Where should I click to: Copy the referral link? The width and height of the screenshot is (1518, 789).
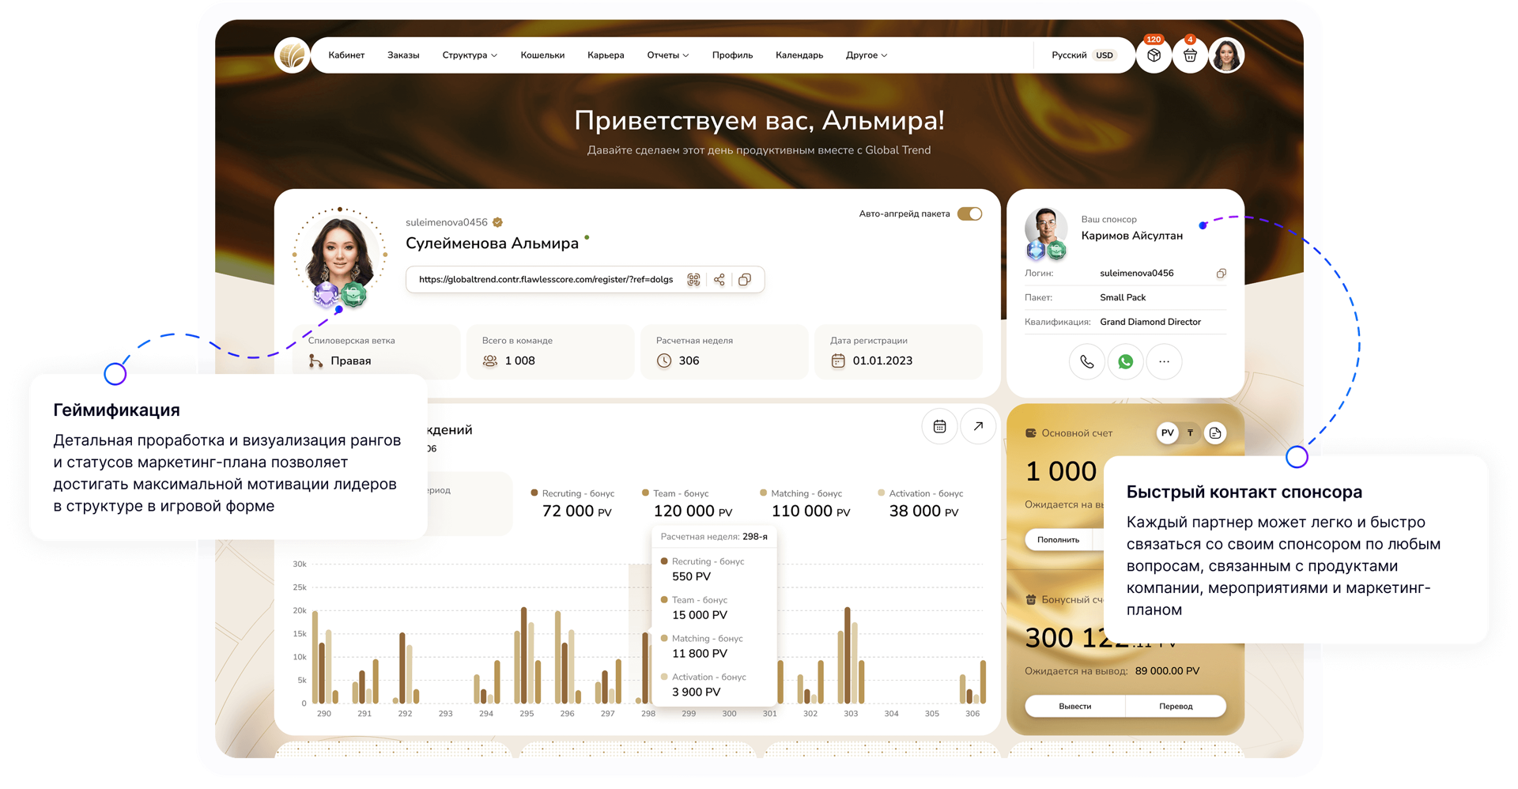[745, 280]
